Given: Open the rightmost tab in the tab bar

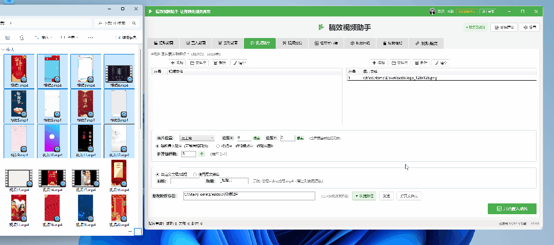Looking at the screenshot, I should coord(427,43).
